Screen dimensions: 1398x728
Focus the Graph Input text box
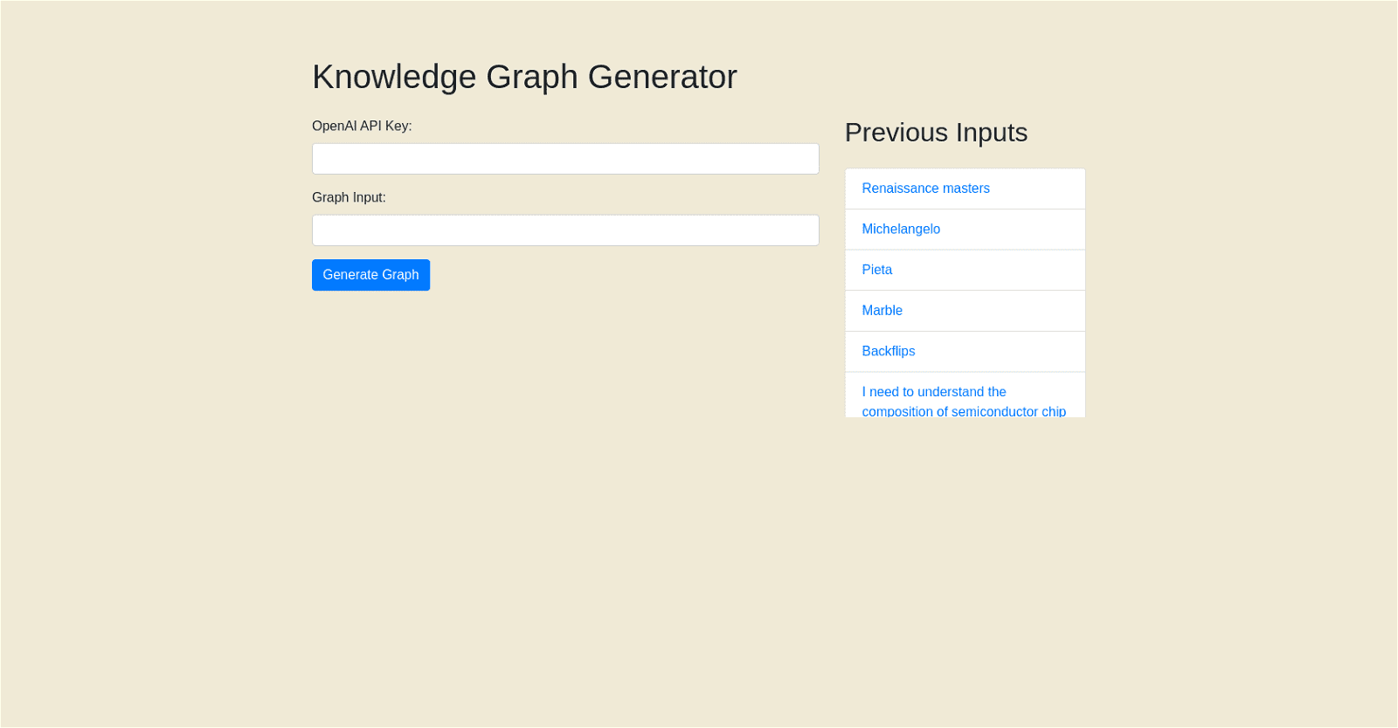pos(565,230)
